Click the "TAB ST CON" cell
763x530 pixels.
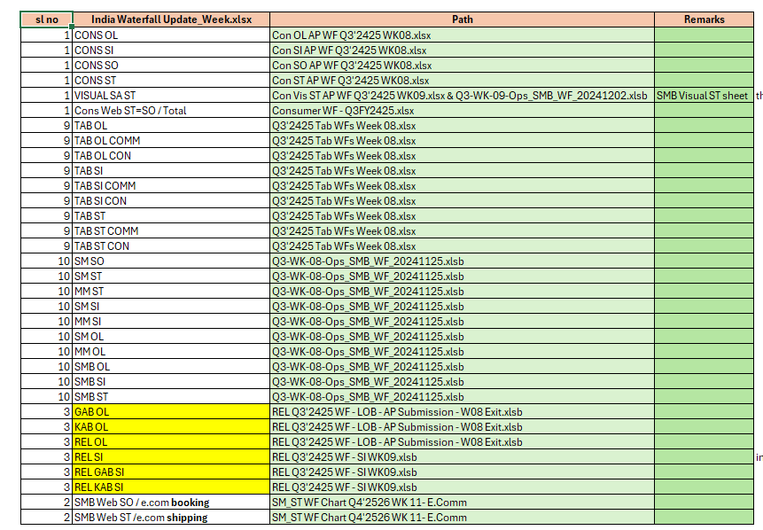click(170, 246)
